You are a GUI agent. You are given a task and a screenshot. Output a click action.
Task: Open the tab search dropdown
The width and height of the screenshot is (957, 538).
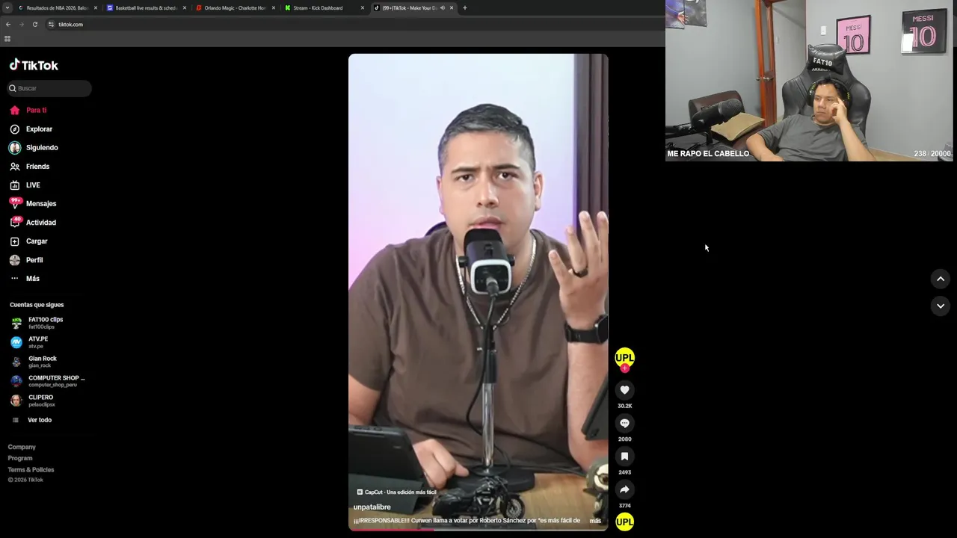click(7, 7)
